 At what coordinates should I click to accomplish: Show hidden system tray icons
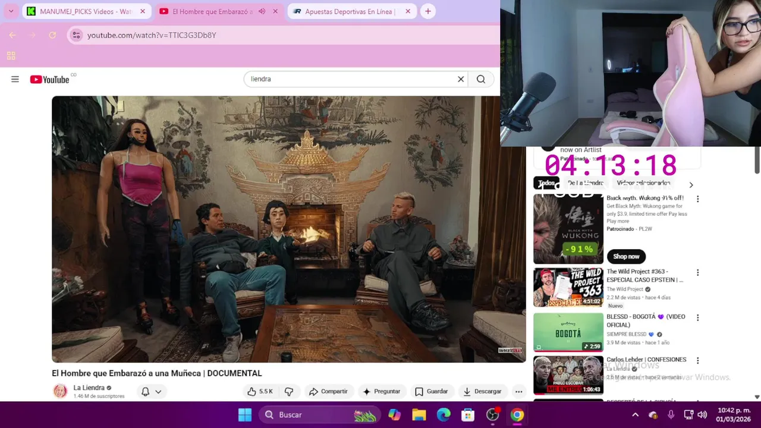tap(635, 415)
